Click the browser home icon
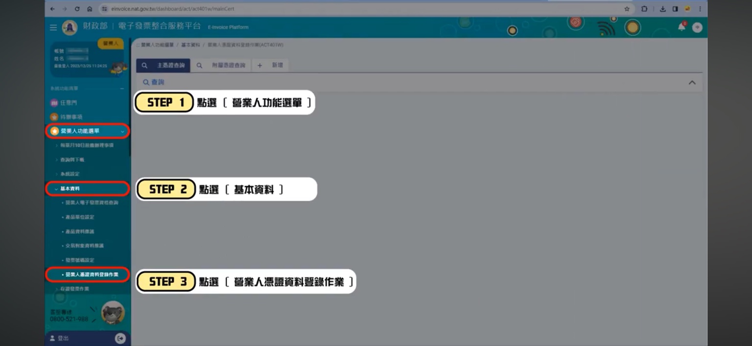Image resolution: width=752 pixels, height=346 pixels. [x=90, y=9]
